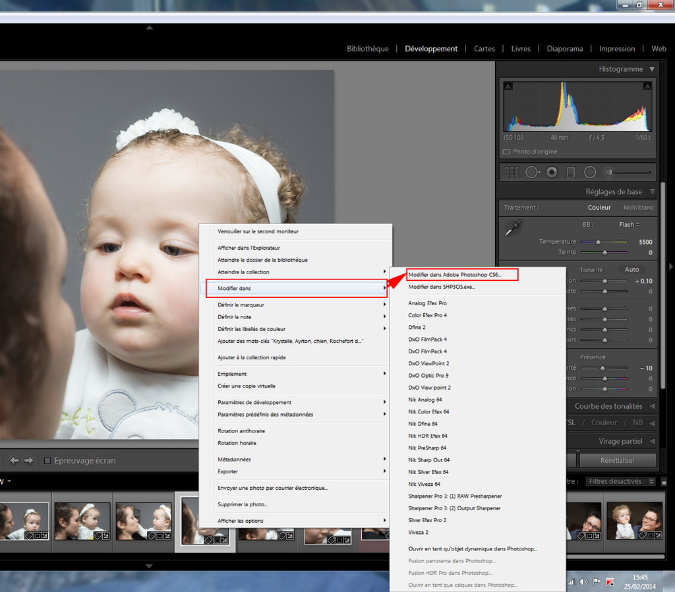Switch to the Cartes module
This screenshot has width=675, height=592.
click(x=484, y=49)
